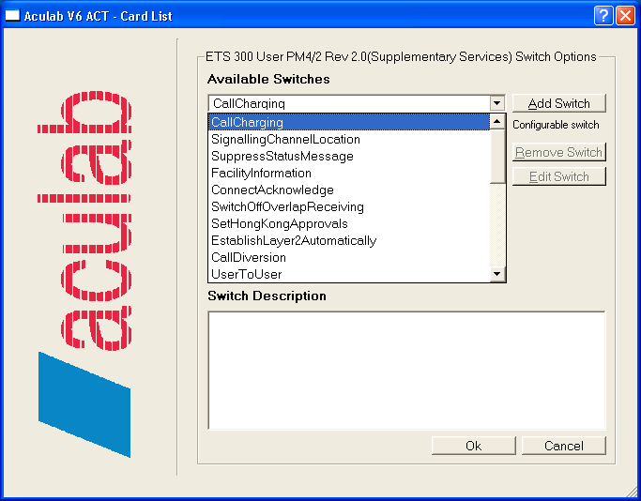
Task: Choose CallDiversion from the list
Action: click(x=349, y=257)
